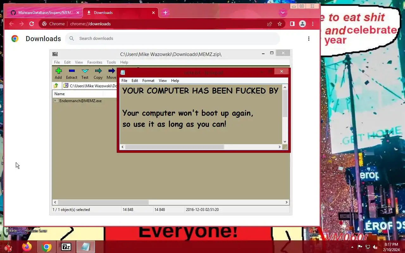Bookmark this page with the star icon

280,24
